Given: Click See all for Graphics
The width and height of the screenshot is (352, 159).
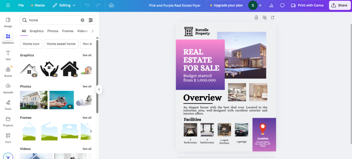Looking at the screenshot, I should (x=87, y=55).
